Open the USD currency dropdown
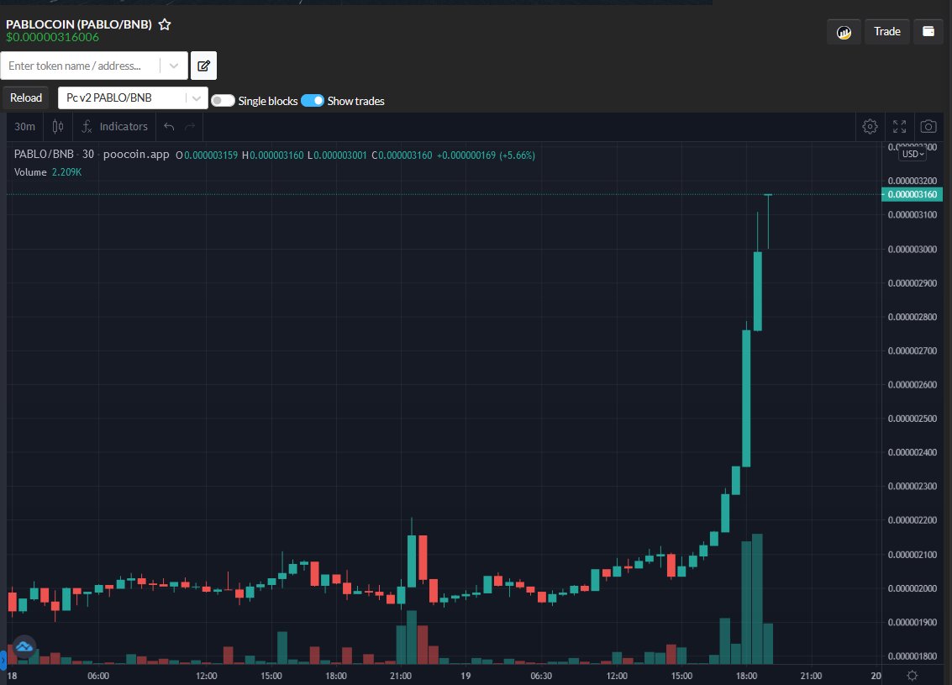The width and height of the screenshot is (952, 685). coord(913,153)
